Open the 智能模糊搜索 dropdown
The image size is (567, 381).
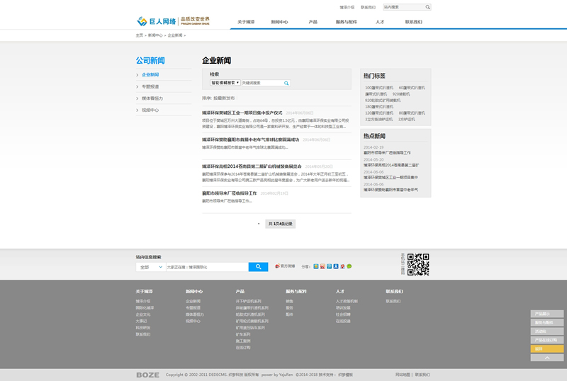pyautogui.click(x=225, y=83)
